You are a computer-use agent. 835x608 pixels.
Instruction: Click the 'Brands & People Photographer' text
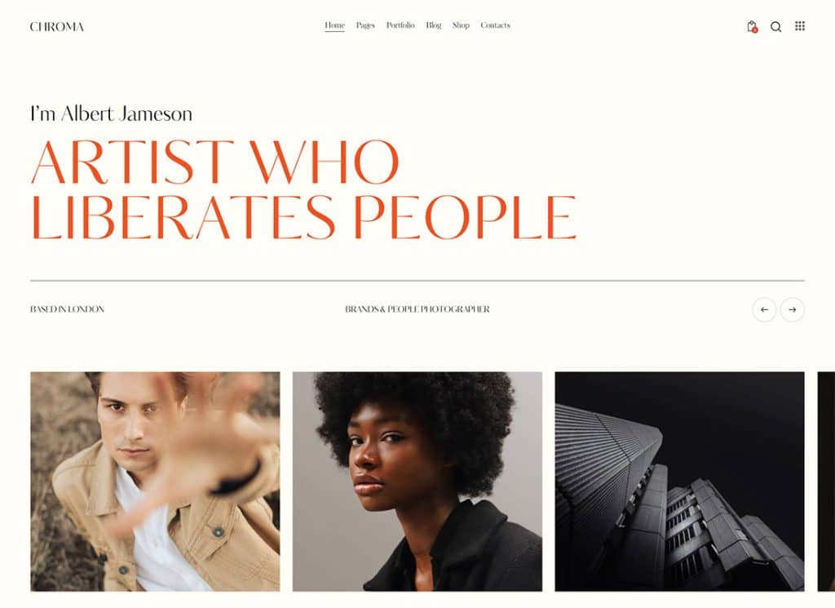[417, 309]
